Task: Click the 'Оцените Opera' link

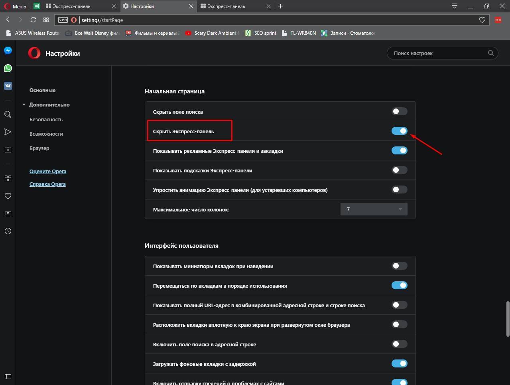Action: (48, 171)
